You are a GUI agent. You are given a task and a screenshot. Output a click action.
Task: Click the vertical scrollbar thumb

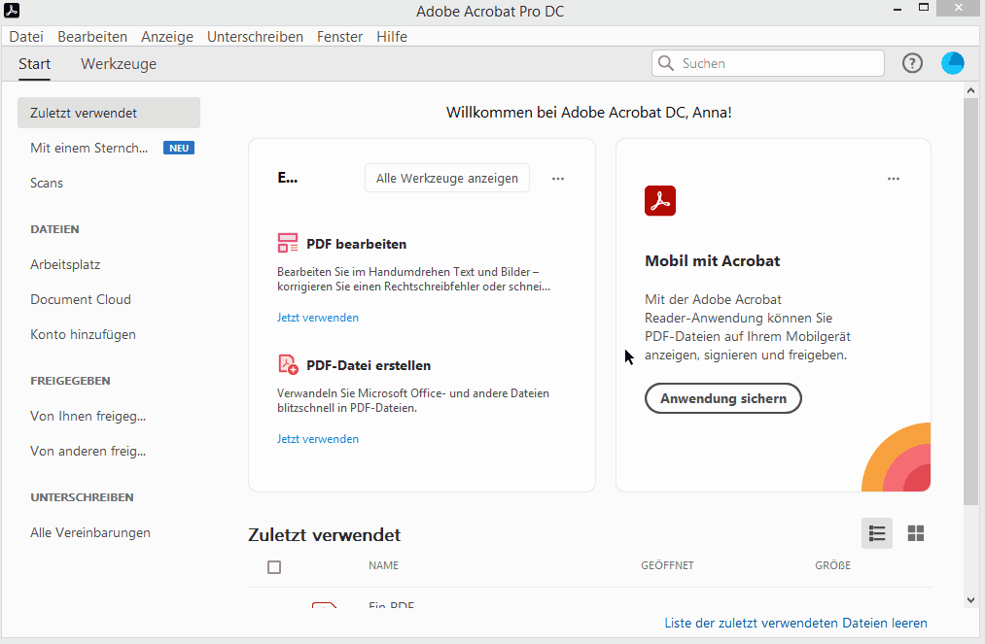(x=970, y=301)
